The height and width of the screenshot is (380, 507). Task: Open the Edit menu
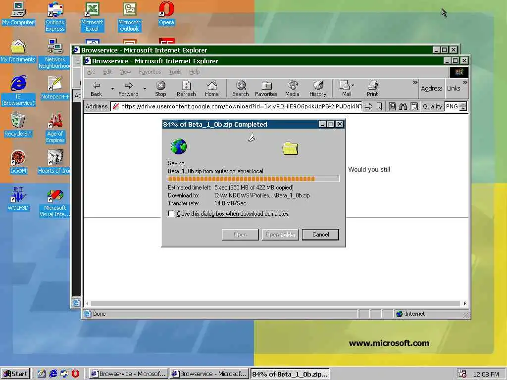point(107,72)
